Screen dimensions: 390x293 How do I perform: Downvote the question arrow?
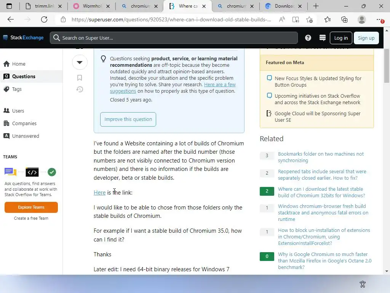coord(80,62)
